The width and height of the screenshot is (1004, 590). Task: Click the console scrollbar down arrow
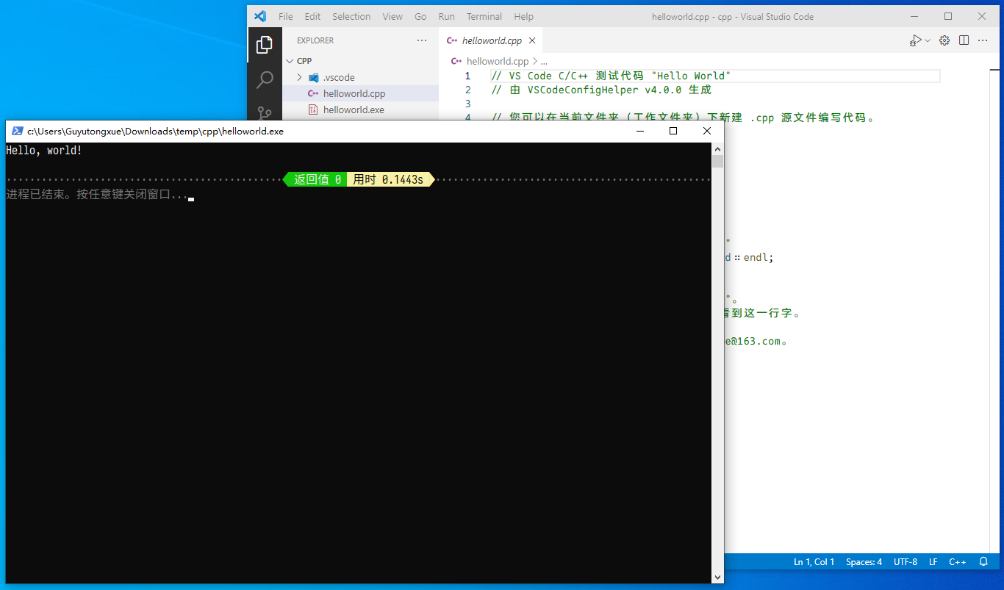(x=717, y=578)
